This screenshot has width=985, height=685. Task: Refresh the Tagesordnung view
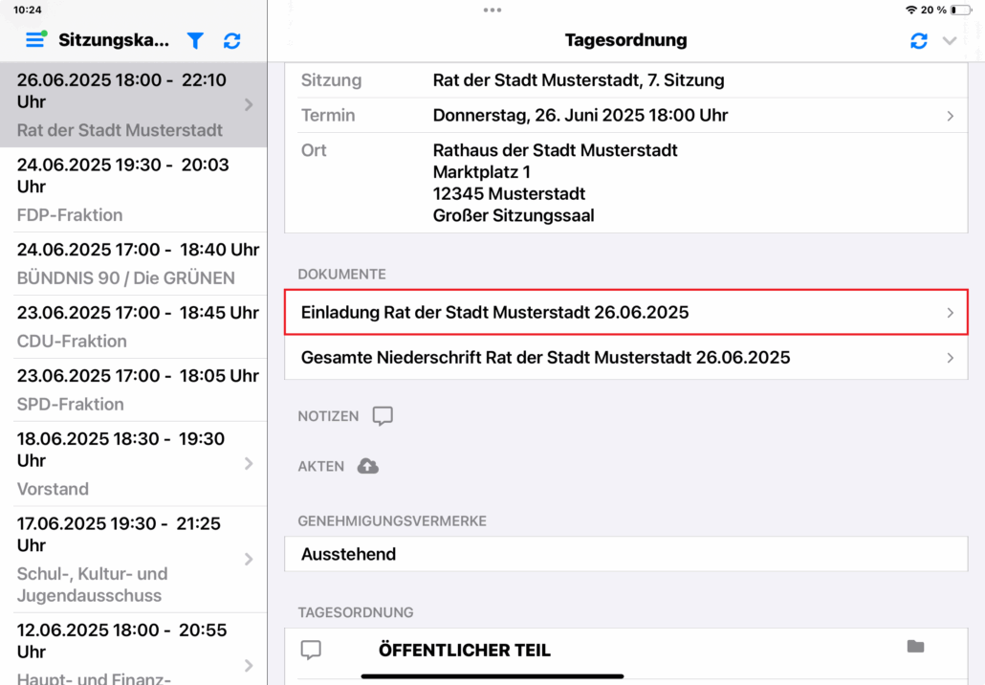[x=918, y=40]
